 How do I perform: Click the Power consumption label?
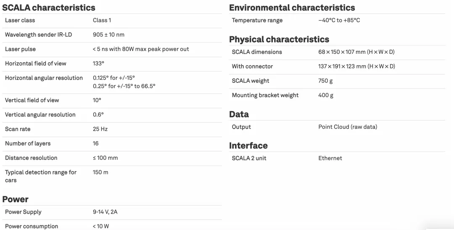32,226
